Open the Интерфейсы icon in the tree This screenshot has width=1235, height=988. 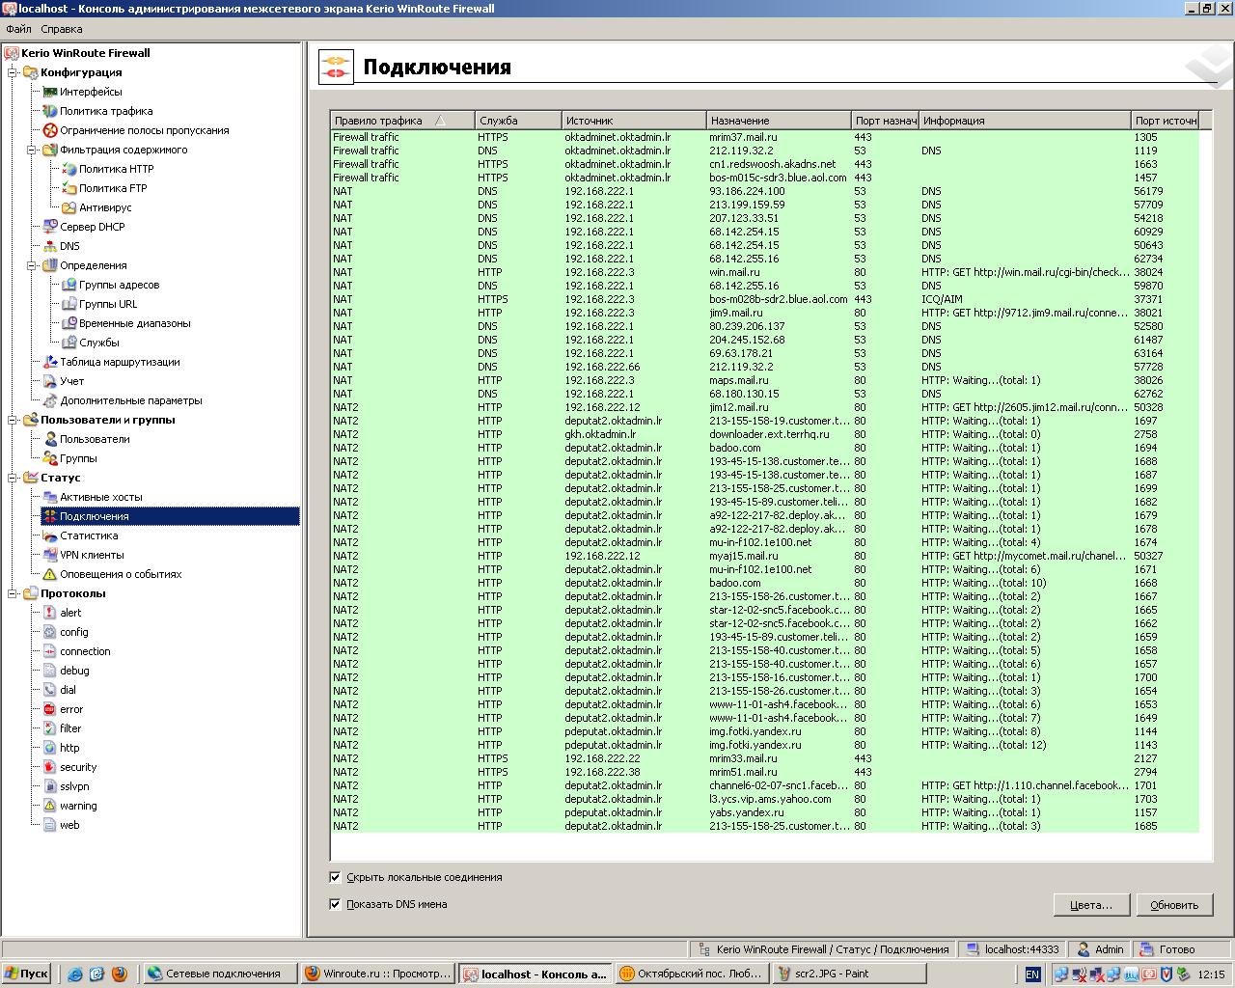pos(50,92)
